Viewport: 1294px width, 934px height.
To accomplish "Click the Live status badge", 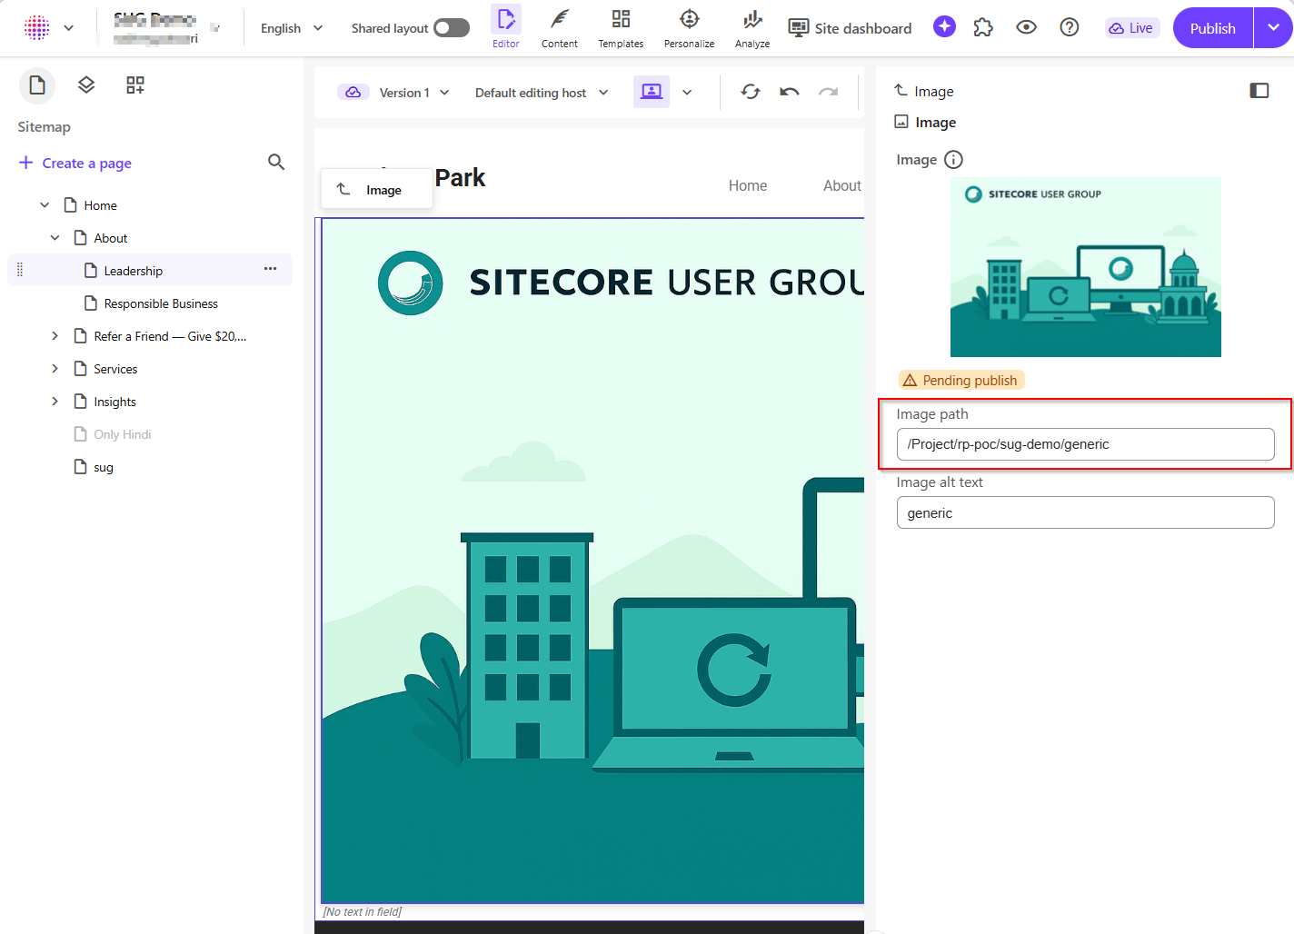I will tap(1131, 28).
